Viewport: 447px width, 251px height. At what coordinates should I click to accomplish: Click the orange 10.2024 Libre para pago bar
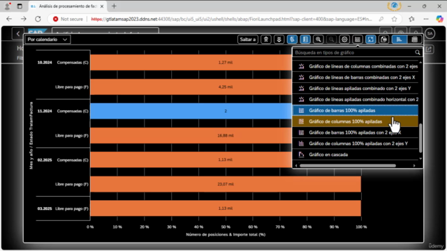191,86
